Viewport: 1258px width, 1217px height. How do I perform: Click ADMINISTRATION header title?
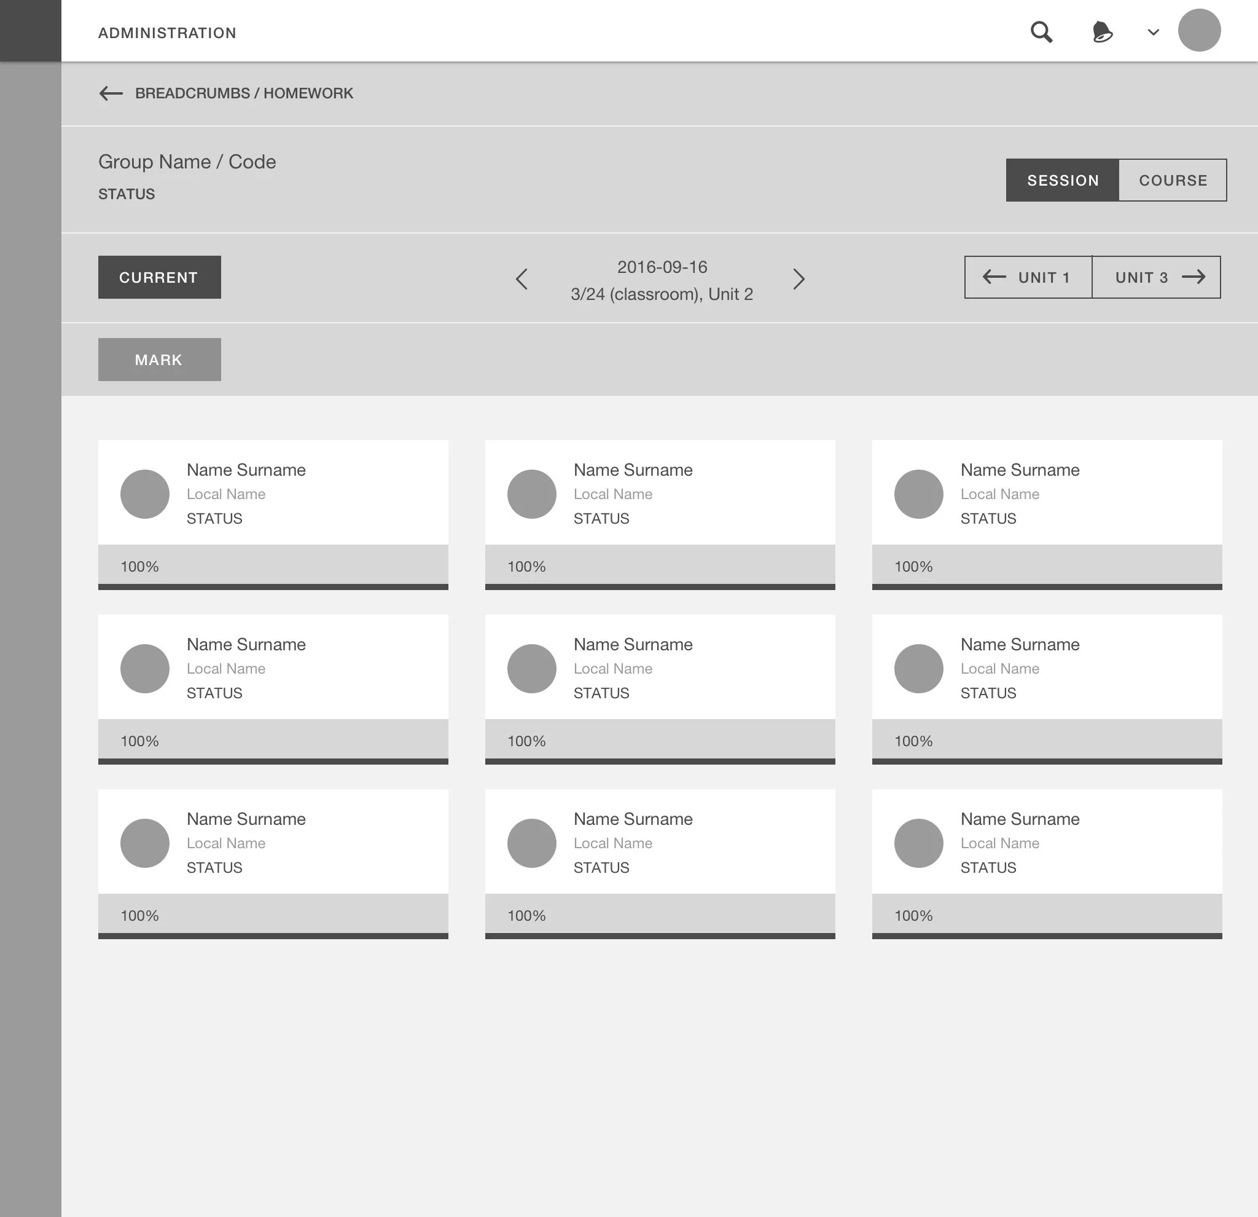[167, 33]
